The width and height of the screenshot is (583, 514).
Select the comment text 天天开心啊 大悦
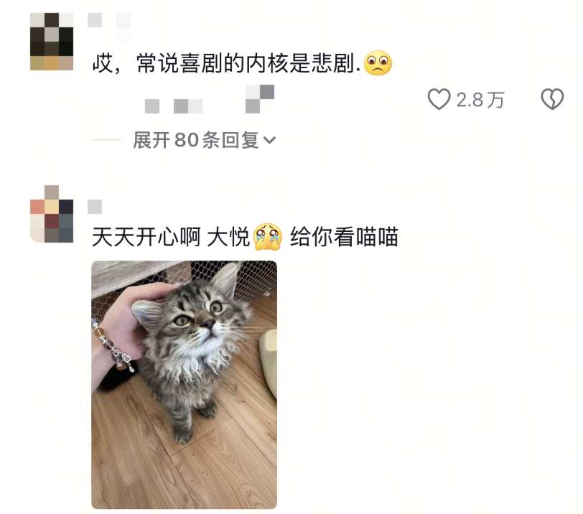[170, 237]
